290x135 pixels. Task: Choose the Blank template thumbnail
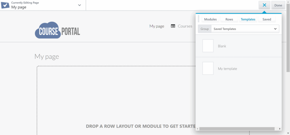pos(208,46)
